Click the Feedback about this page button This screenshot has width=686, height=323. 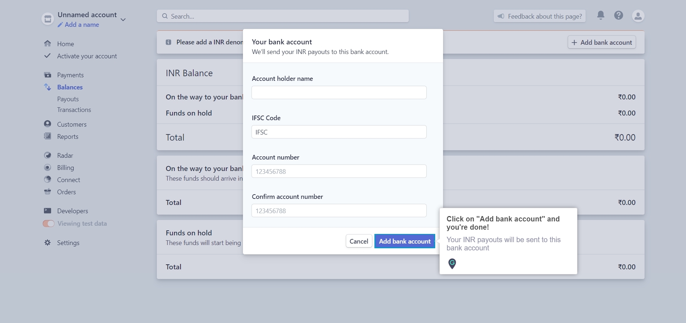pyautogui.click(x=540, y=16)
